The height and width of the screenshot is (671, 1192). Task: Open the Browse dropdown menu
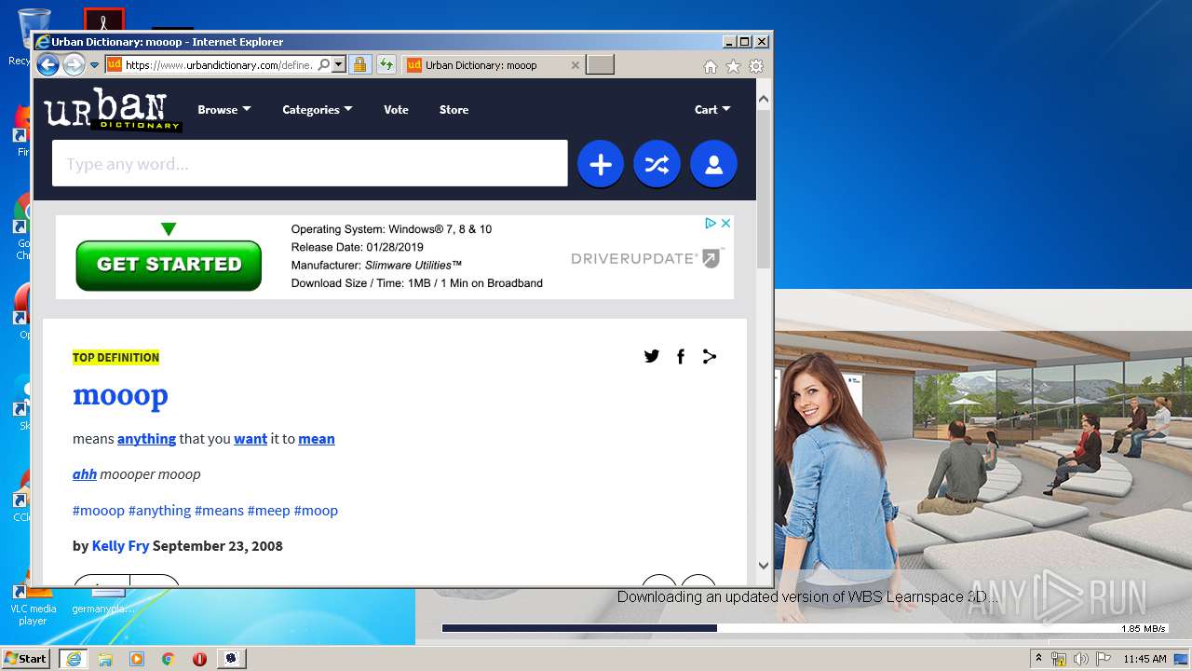(224, 109)
